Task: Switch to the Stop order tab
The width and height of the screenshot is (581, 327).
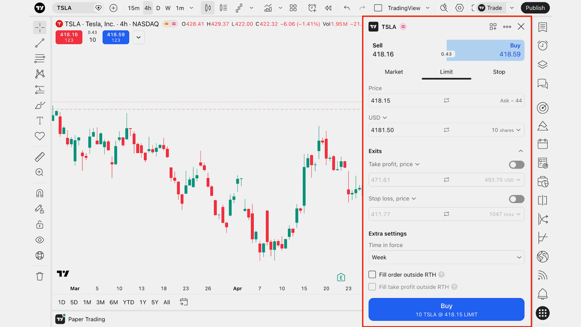Action: tap(499, 72)
